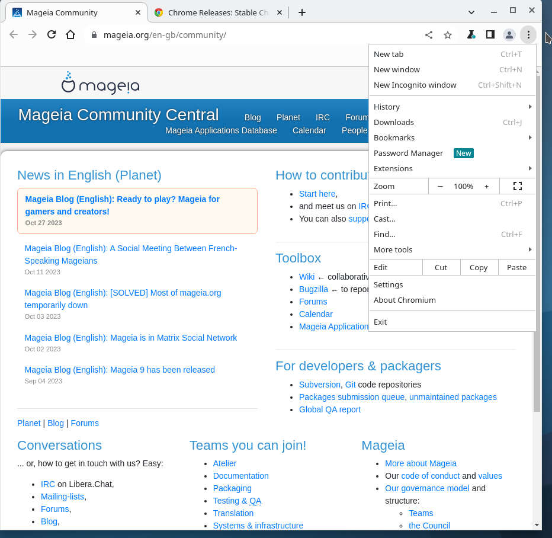Screen dimensions: 552x538
Task: Choose Print from the menu
Action: 452,204
